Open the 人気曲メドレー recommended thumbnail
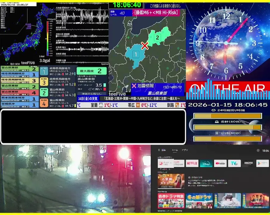 (171, 181)
